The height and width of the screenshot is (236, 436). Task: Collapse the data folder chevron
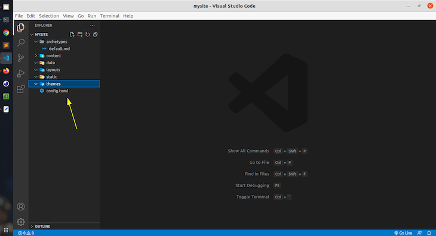coord(36,63)
